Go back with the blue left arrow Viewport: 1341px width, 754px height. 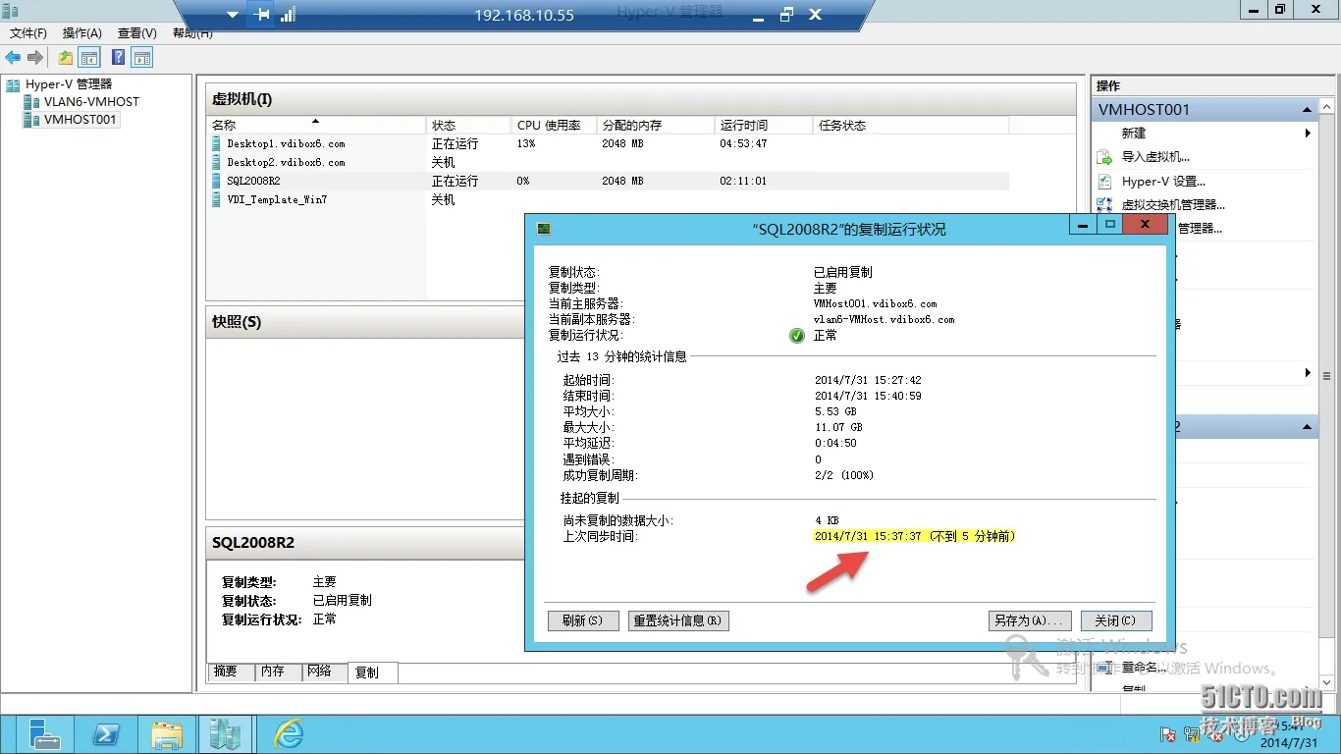tap(13, 58)
